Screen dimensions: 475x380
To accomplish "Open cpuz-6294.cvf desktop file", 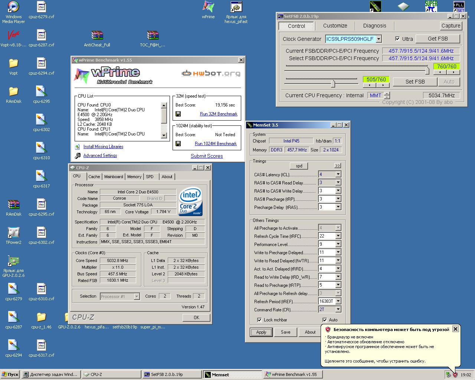I will 41,63.
